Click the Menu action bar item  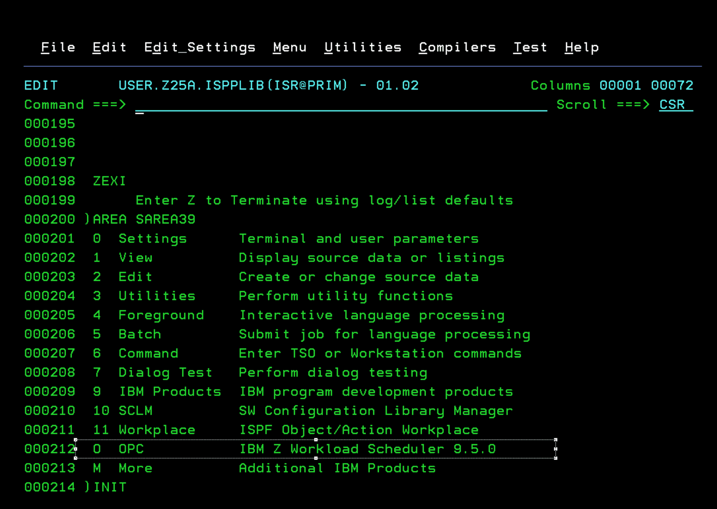(289, 48)
